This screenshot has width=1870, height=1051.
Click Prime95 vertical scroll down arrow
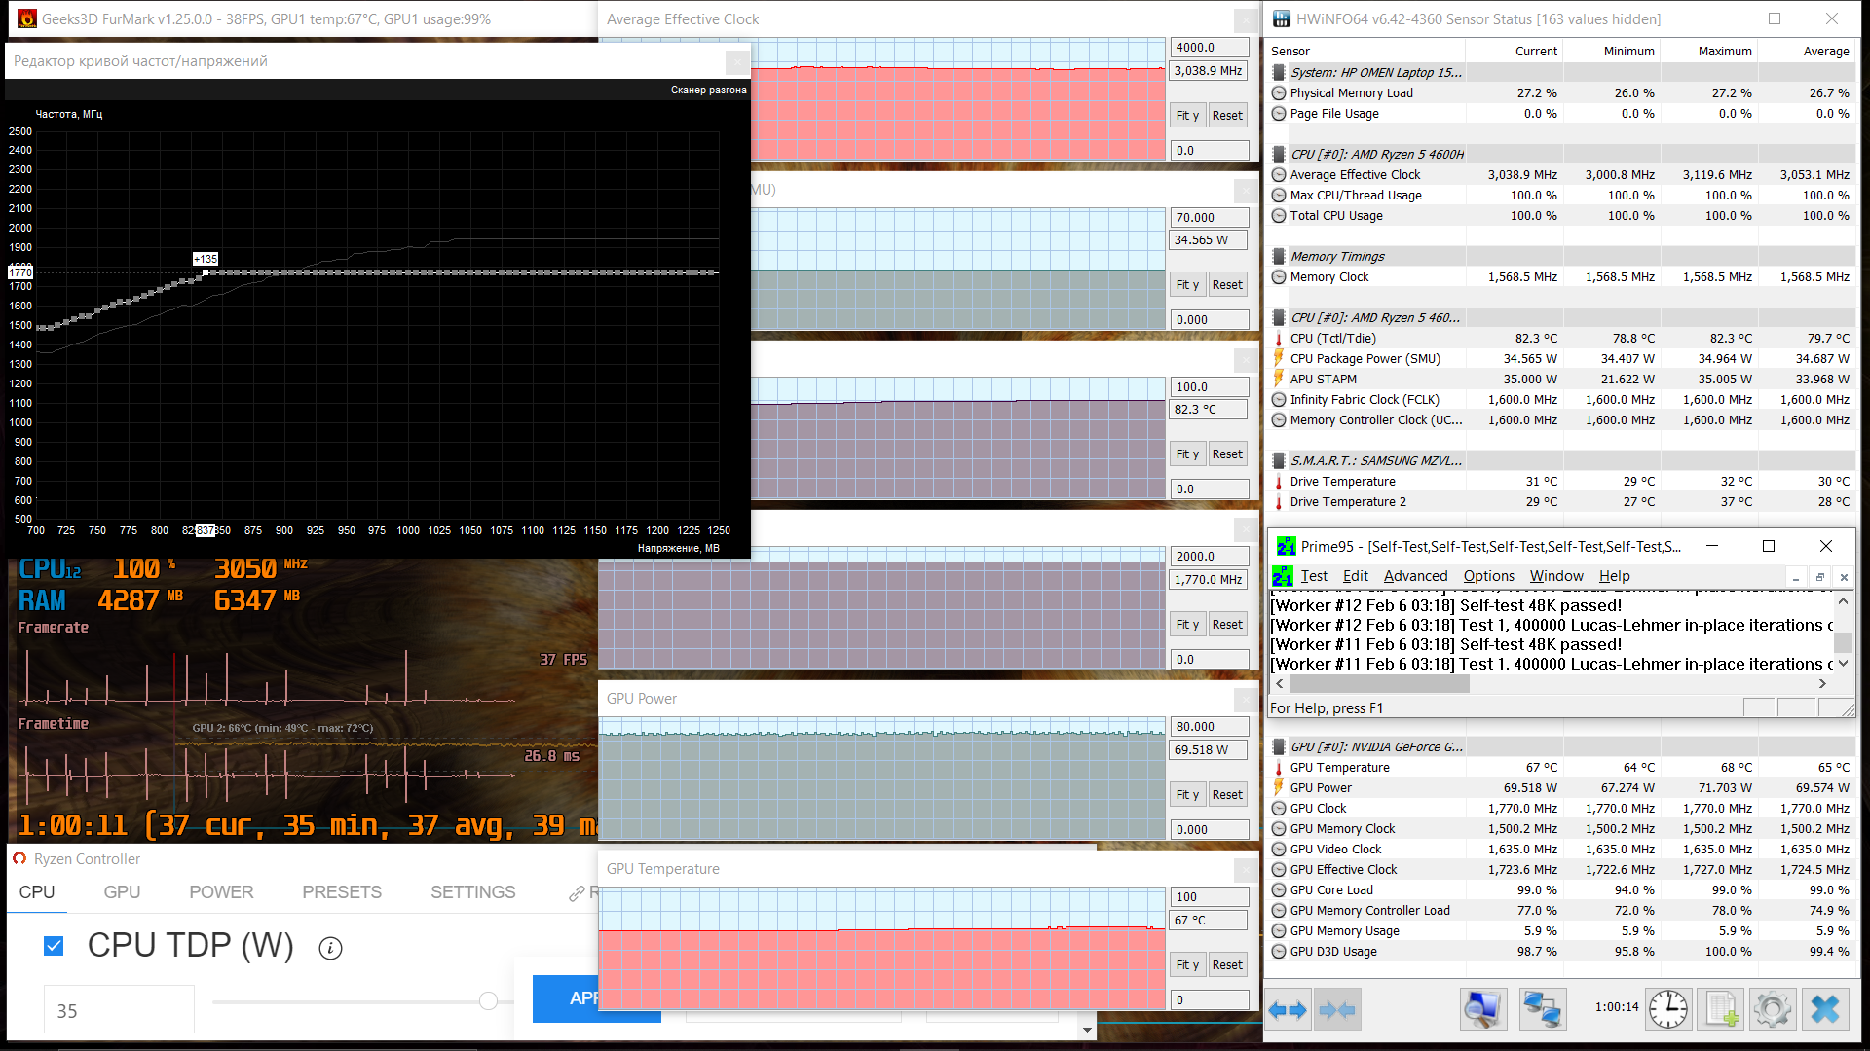1843,664
